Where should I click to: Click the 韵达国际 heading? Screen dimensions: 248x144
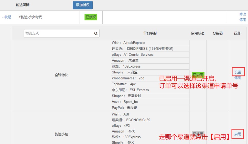tap(23, 5)
